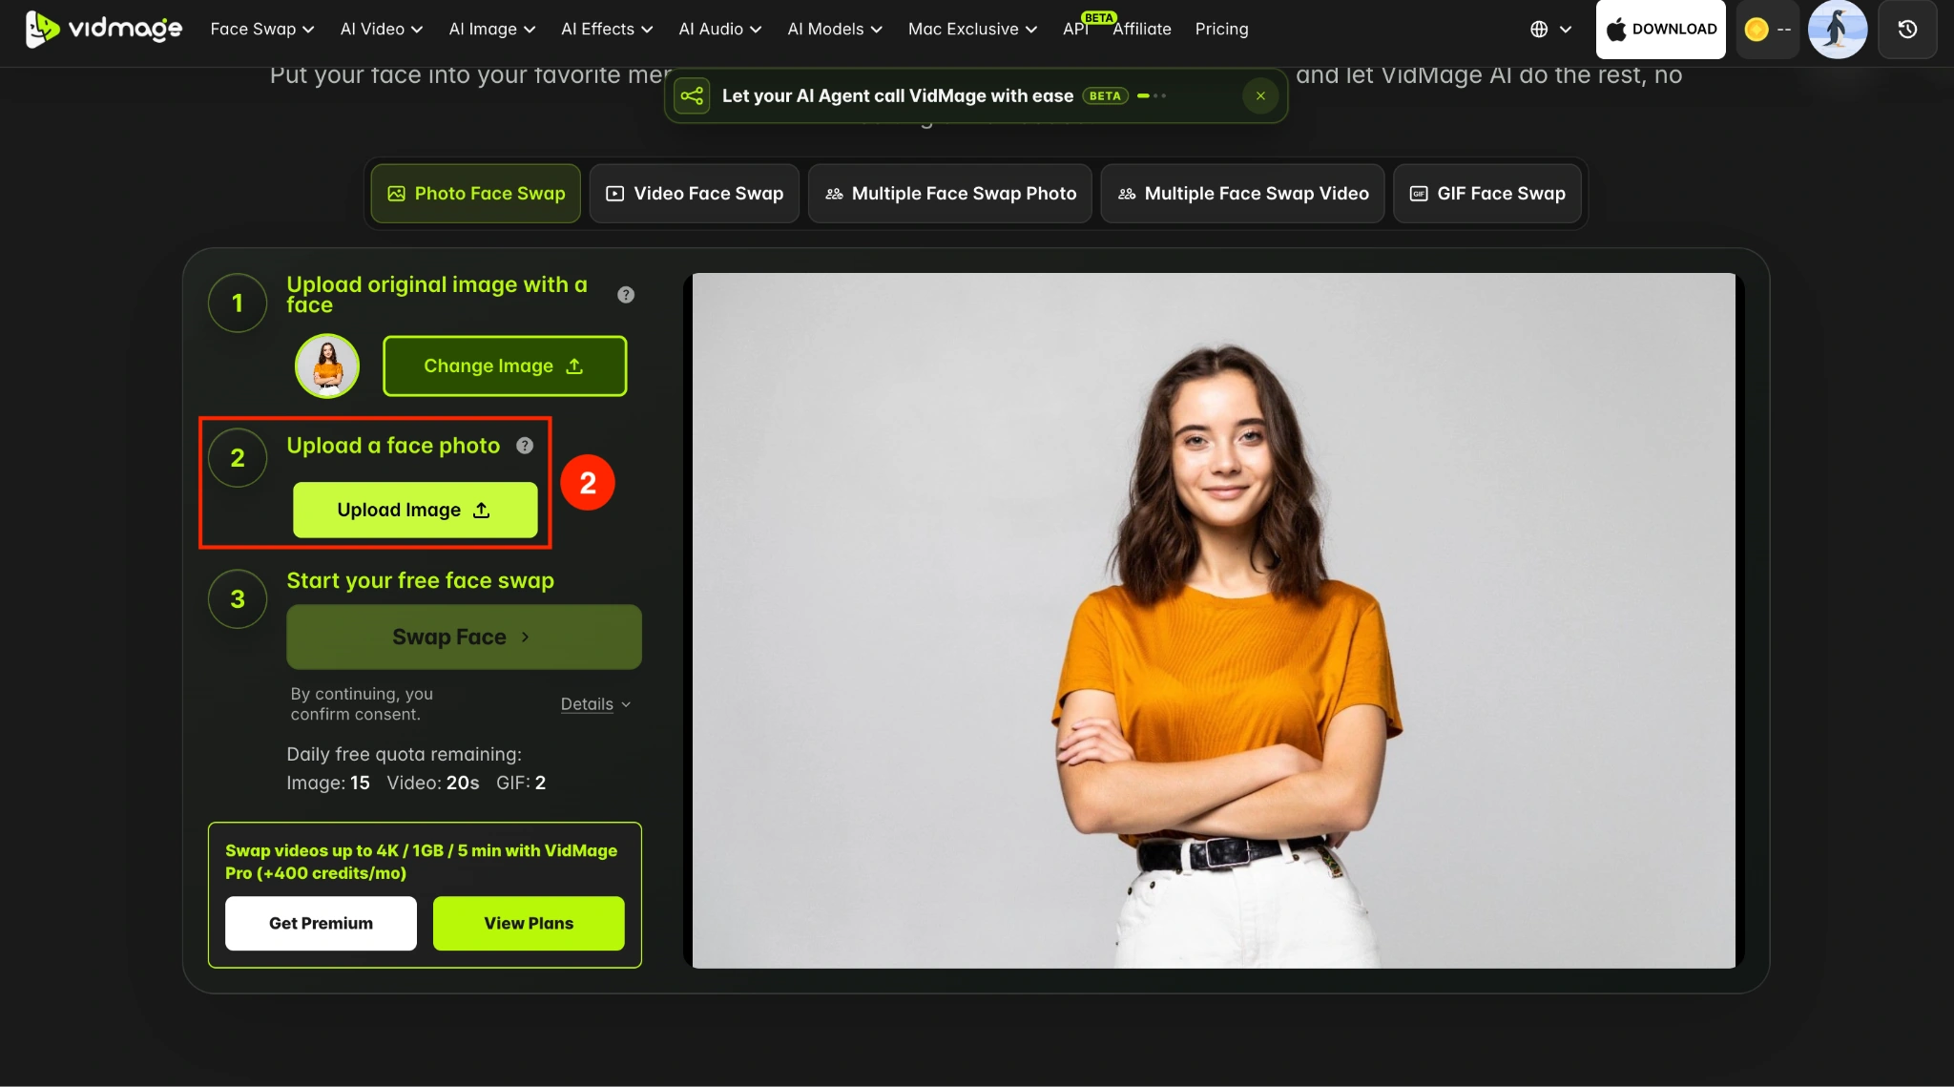Open the globe language selector

pos(1550,29)
